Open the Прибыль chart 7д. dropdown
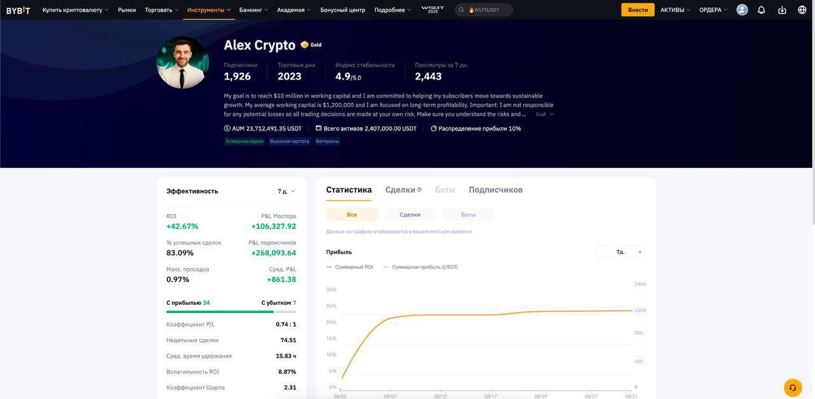This screenshot has height=399, width=815. [621, 252]
